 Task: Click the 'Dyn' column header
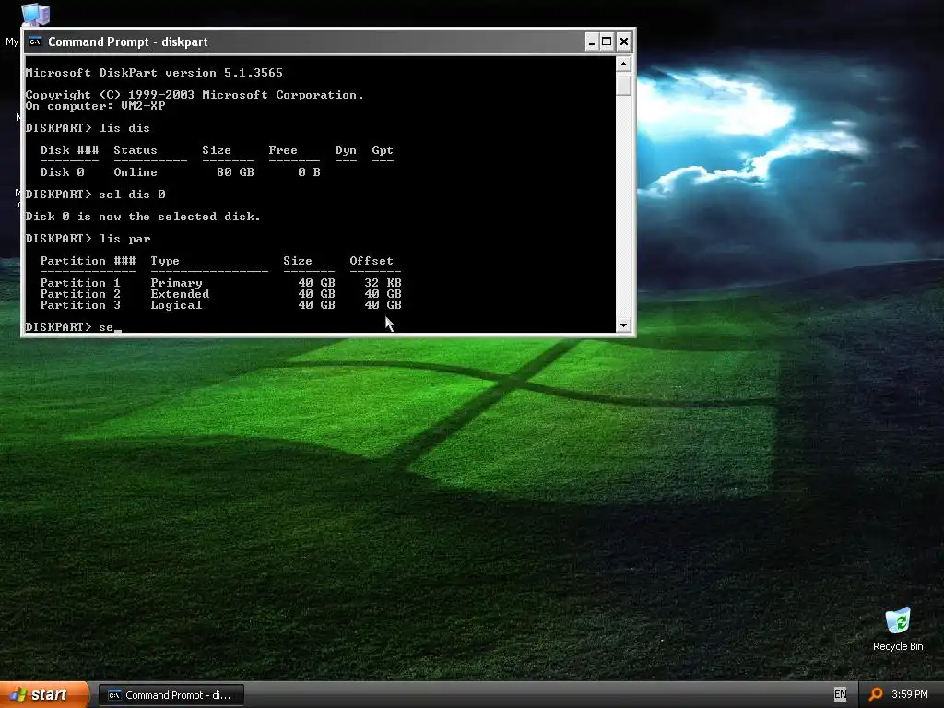346,150
